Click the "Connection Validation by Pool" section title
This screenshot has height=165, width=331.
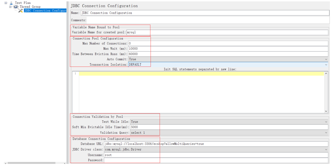(x=98, y=117)
